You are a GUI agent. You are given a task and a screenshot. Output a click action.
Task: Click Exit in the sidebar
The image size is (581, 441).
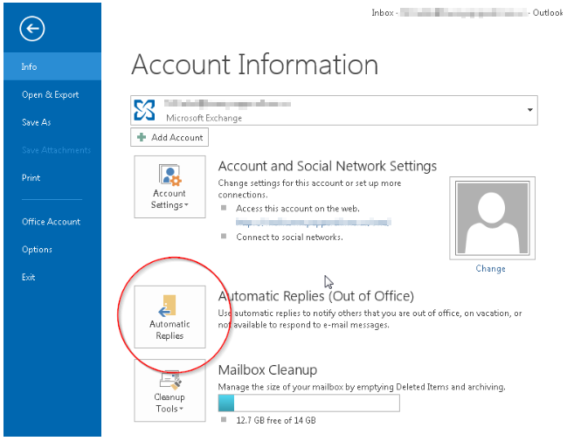29,277
